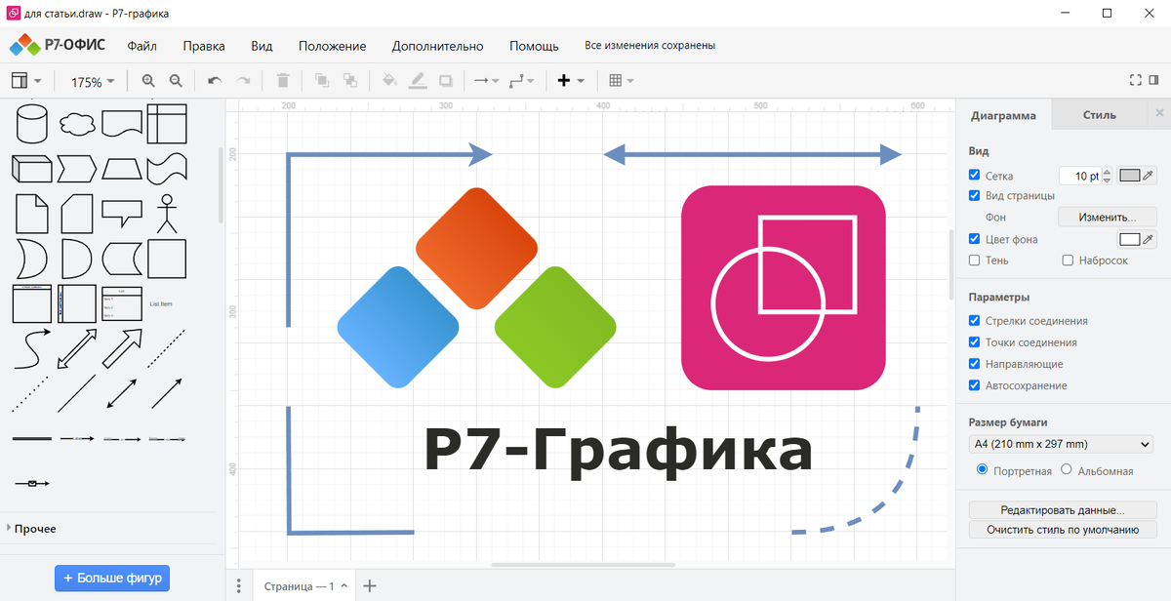
Task: Click the Изменить... background button
Action: tap(1108, 217)
